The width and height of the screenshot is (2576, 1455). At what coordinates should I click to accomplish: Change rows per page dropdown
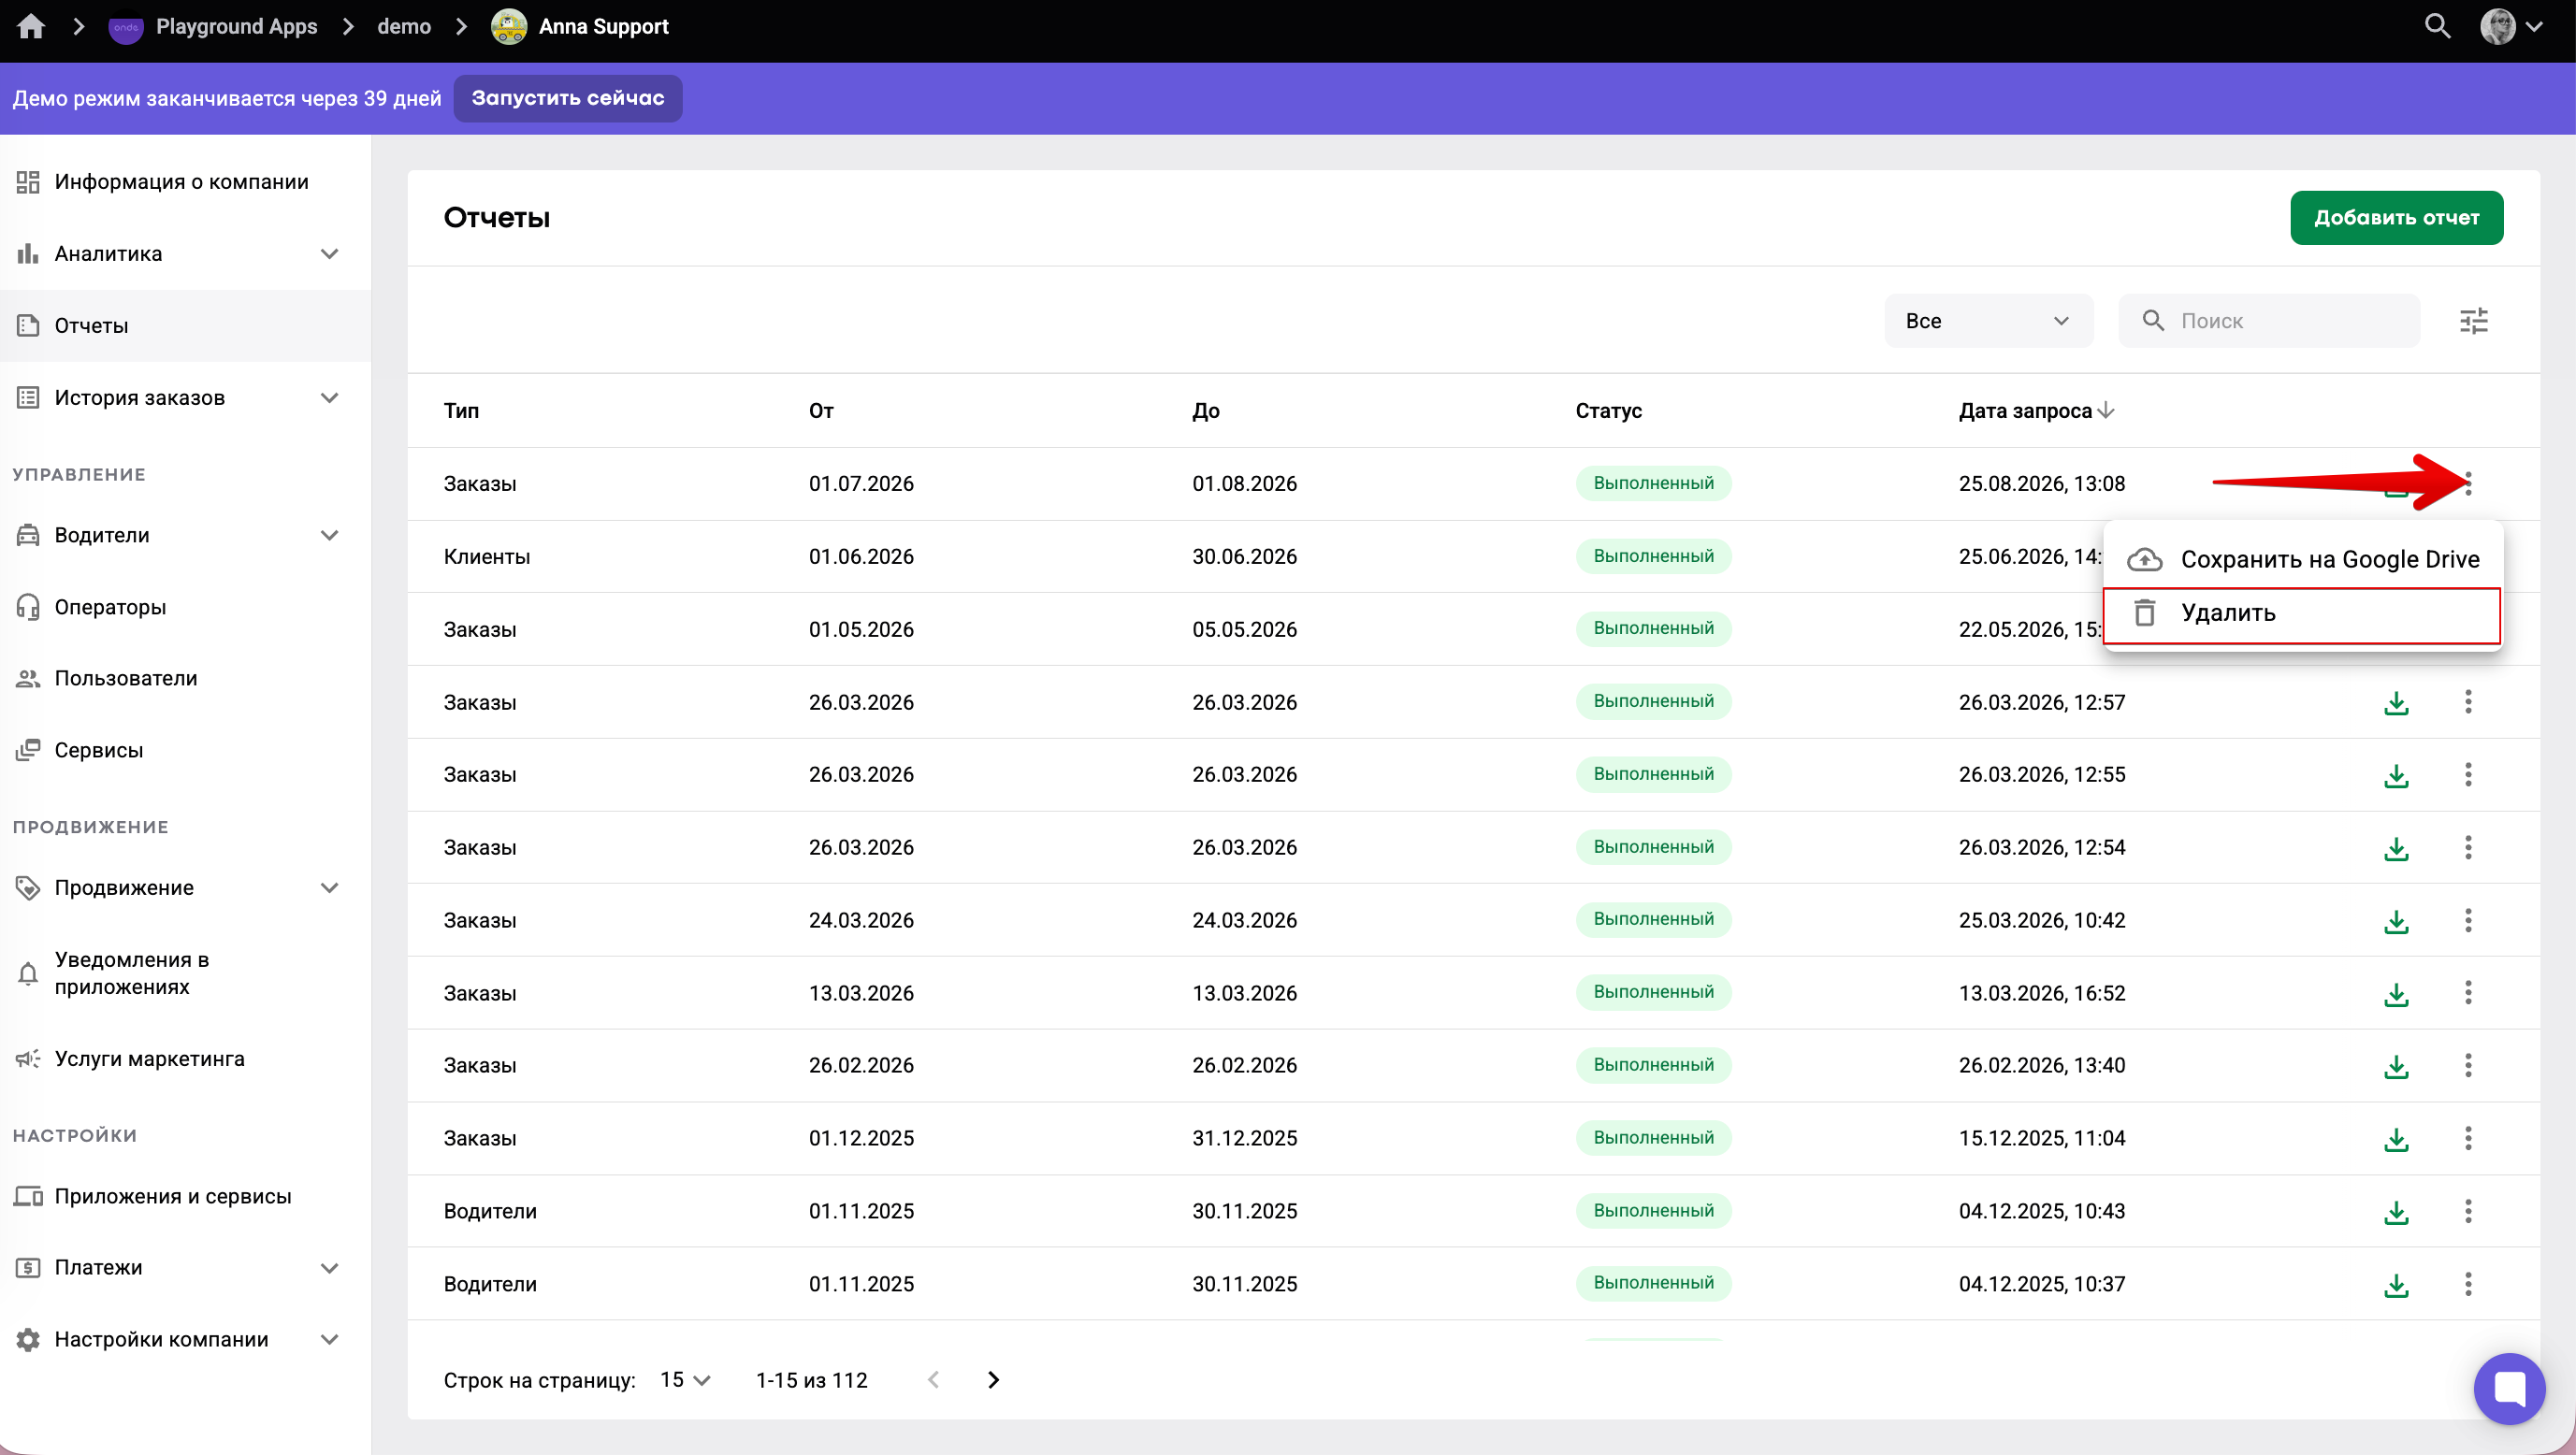point(685,1380)
